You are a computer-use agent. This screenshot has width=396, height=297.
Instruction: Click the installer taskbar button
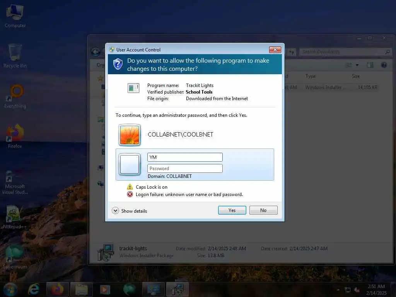(x=178, y=289)
